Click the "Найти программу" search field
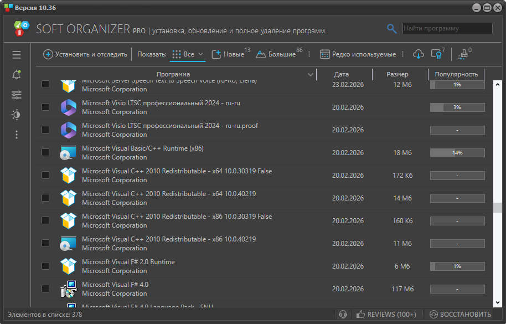This screenshot has height=324, width=506. pyautogui.click(x=447, y=28)
